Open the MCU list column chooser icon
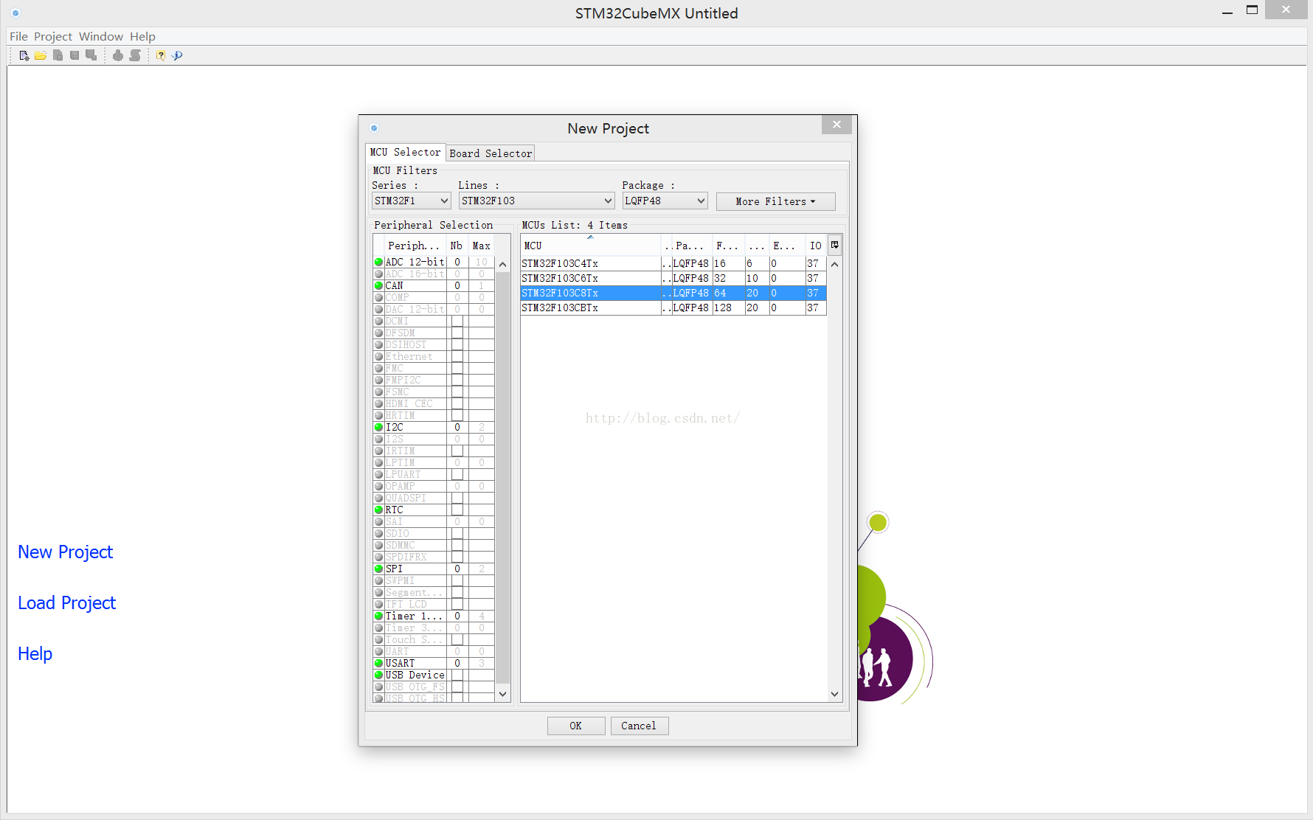 (x=834, y=246)
